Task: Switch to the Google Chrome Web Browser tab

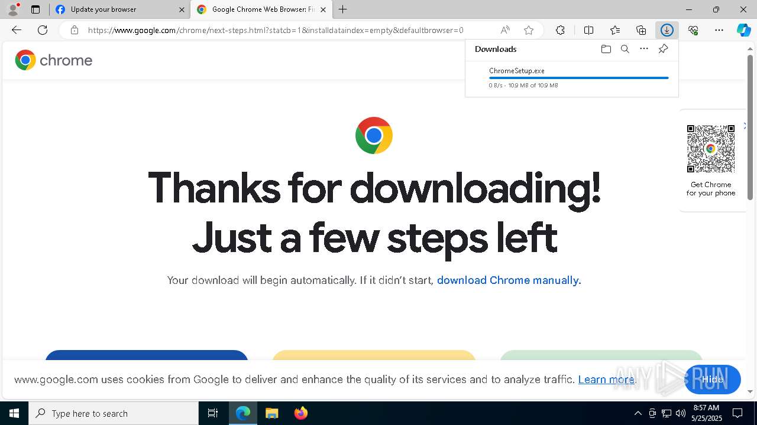Action: pyautogui.click(x=260, y=9)
